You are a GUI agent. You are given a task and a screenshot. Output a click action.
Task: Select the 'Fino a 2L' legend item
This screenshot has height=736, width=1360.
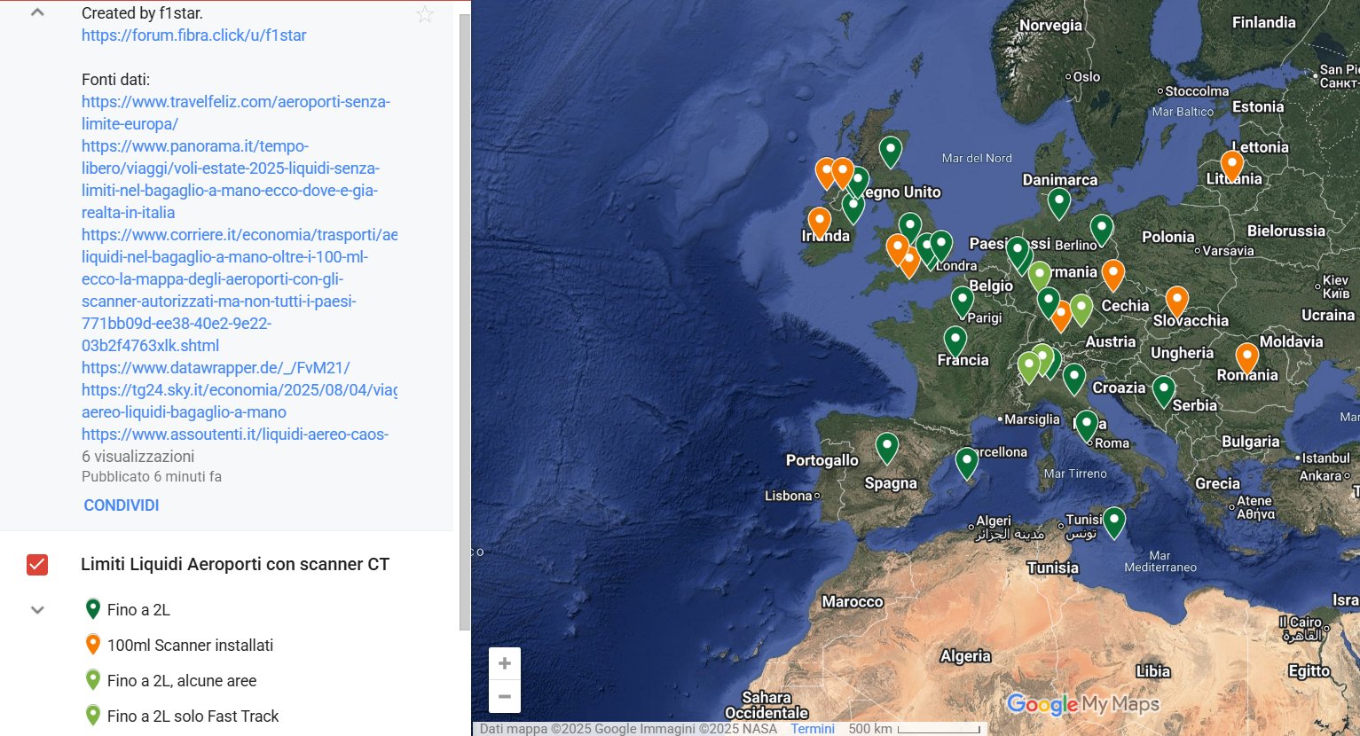point(138,610)
